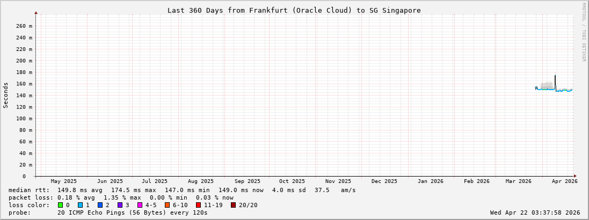Screen dimensions: 589x220
Task: Click the green loss color swatch for 0
Action: click(61, 205)
